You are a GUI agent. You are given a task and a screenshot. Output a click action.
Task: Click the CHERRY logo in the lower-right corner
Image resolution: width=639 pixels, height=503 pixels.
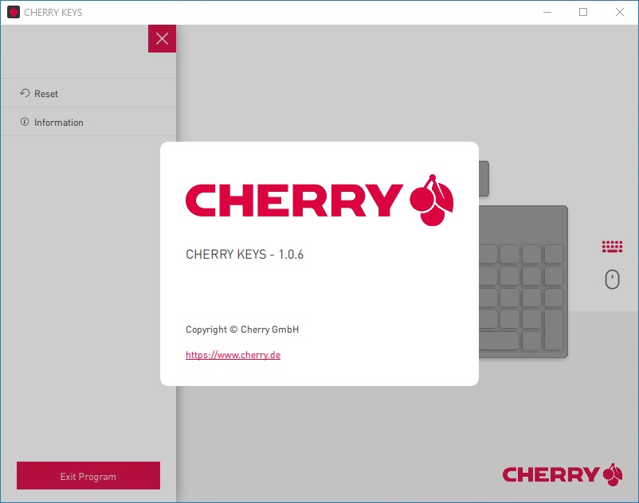563,474
